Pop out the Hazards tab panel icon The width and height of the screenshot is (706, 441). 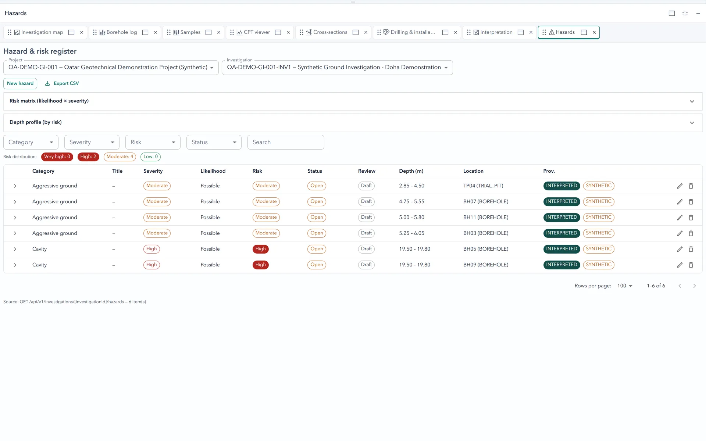click(584, 32)
